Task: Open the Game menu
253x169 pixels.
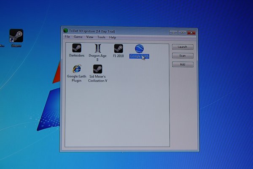Action: 78,37
